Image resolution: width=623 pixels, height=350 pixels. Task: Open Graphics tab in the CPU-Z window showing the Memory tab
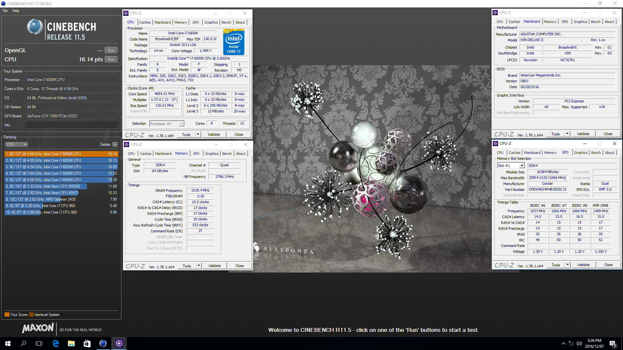coord(212,154)
